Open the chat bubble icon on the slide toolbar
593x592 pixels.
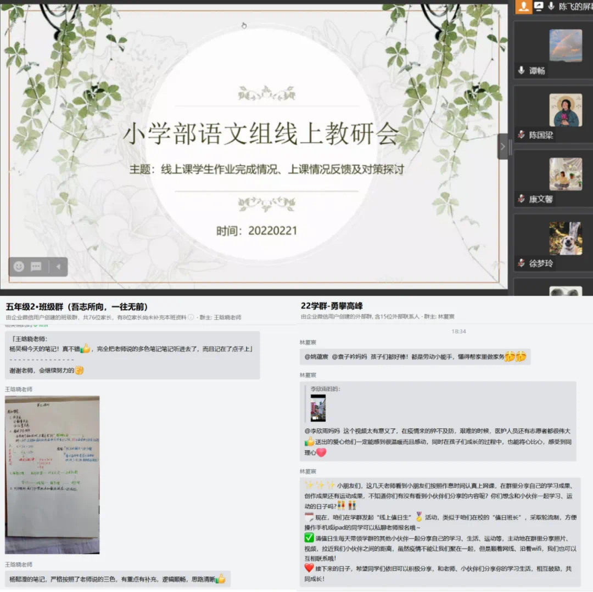36,267
